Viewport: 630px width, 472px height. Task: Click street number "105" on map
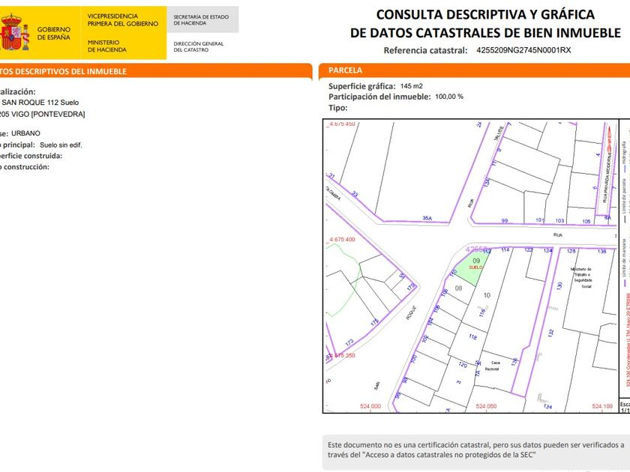586,222
